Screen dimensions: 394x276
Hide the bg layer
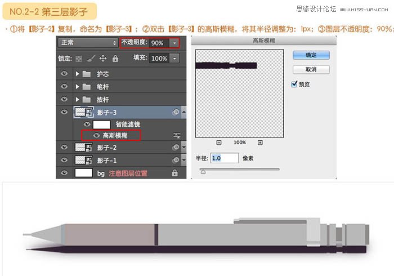click(x=64, y=173)
